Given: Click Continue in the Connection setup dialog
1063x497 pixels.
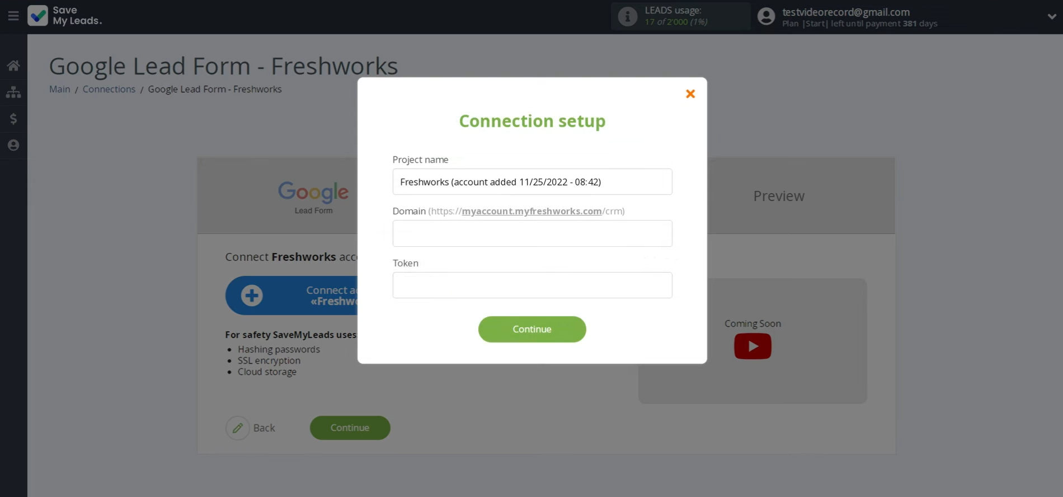Looking at the screenshot, I should (532, 329).
